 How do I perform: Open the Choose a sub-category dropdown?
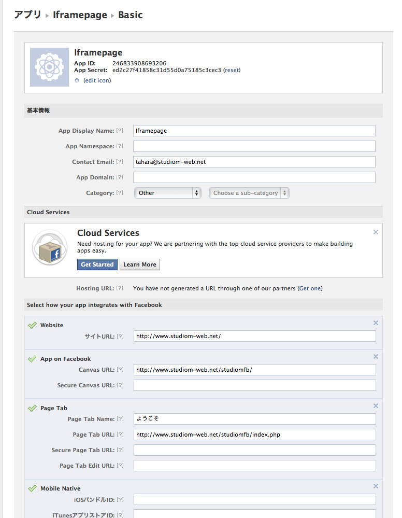(249, 193)
